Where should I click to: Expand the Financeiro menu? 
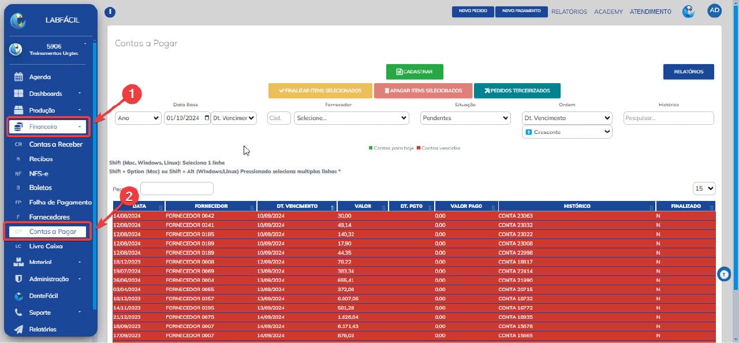(x=48, y=126)
